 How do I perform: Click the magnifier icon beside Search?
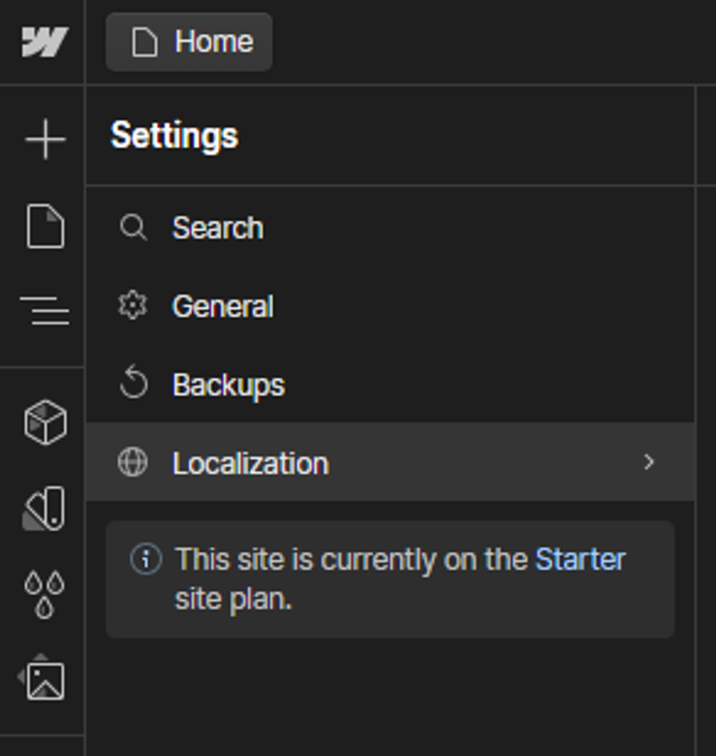pyautogui.click(x=133, y=228)
